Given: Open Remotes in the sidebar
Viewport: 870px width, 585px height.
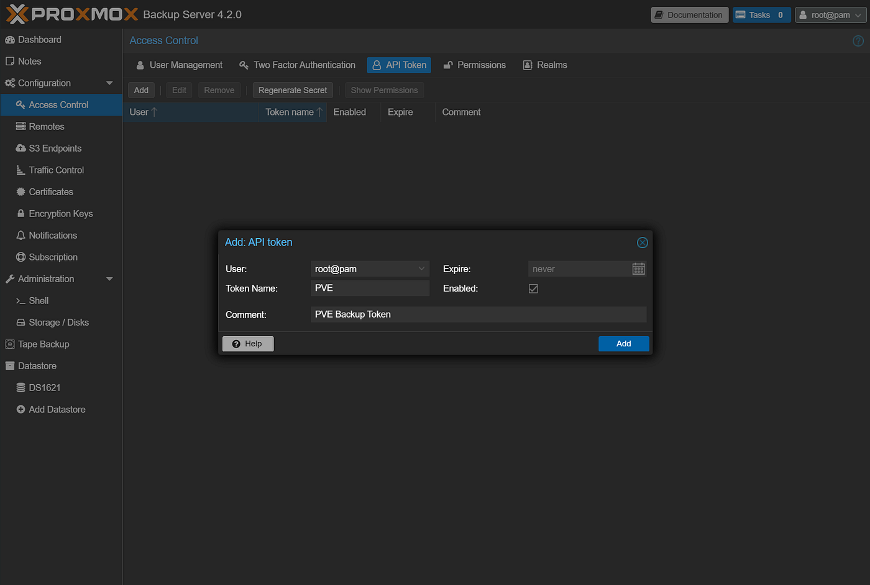Looking at the screenshot, I should (x=61, y=127).
